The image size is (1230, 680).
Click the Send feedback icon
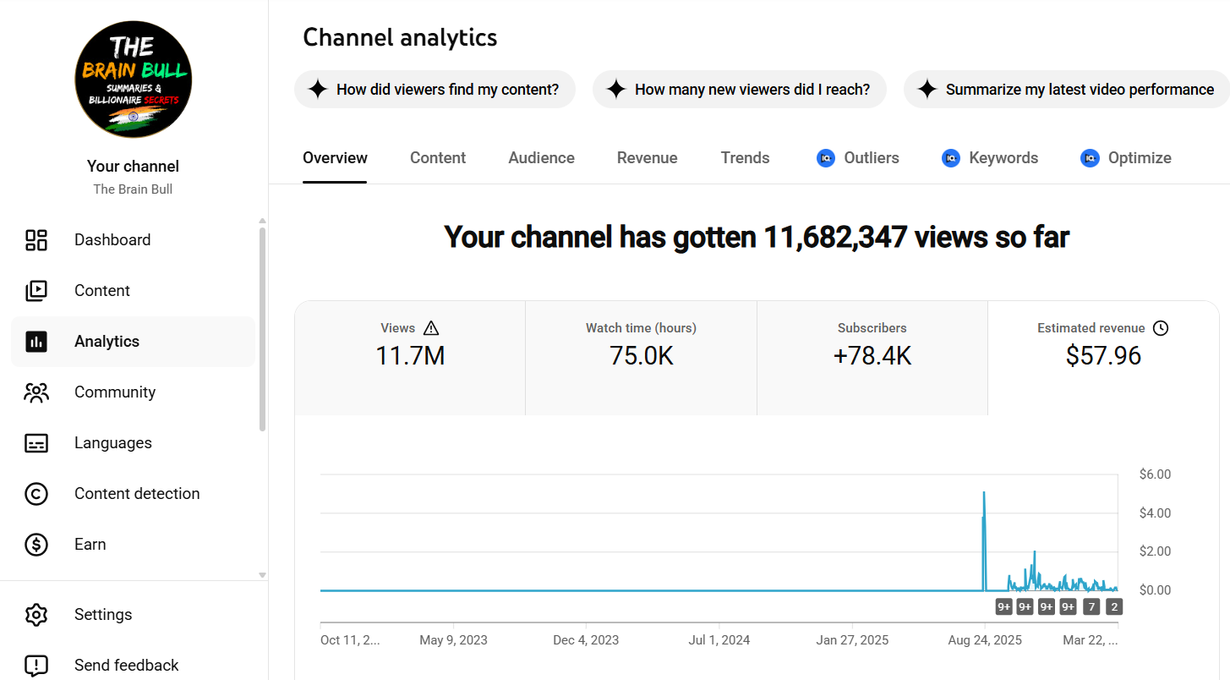[x=36, y=666]
